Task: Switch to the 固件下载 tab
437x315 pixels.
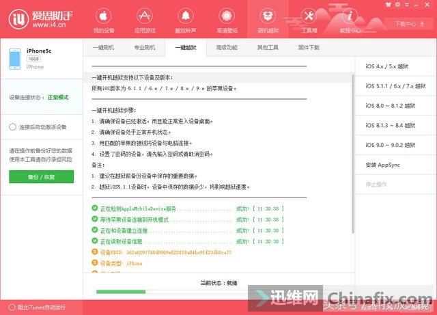Action: click(x=309, y=47)
